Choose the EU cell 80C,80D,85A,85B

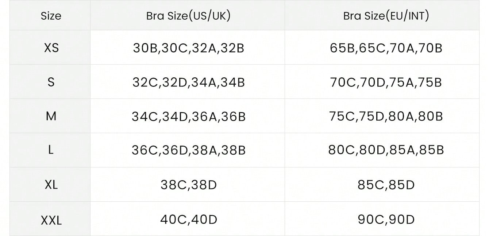386,150
